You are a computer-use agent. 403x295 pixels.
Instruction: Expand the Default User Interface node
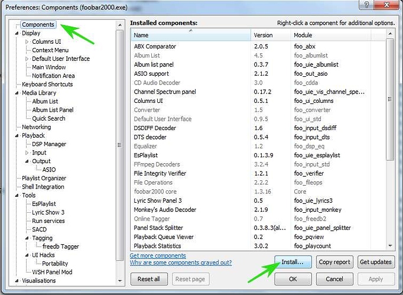tap(27, 59)
